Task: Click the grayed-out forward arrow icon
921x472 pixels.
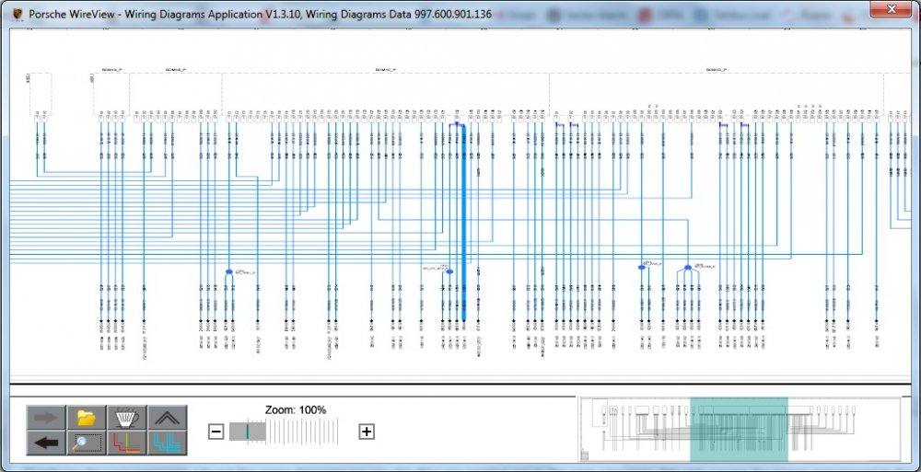Action: tap(45, 418)
